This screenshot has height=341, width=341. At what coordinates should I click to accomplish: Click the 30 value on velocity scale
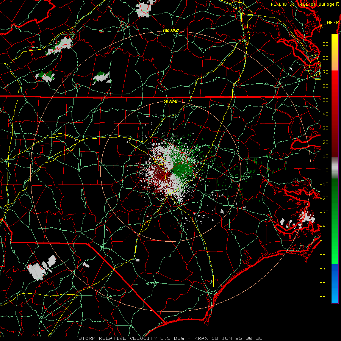(x=325, y=128)
